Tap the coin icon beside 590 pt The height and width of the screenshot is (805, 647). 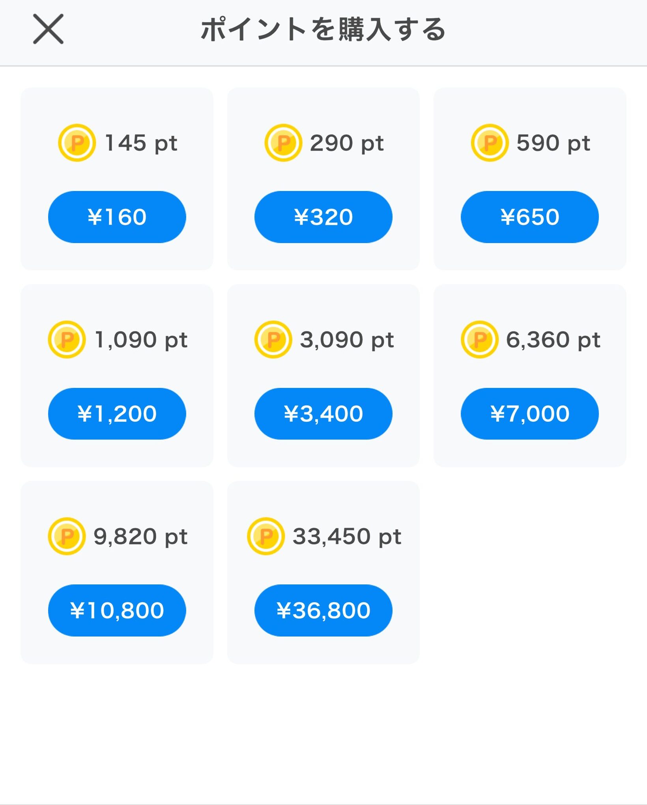pos(490,143)
